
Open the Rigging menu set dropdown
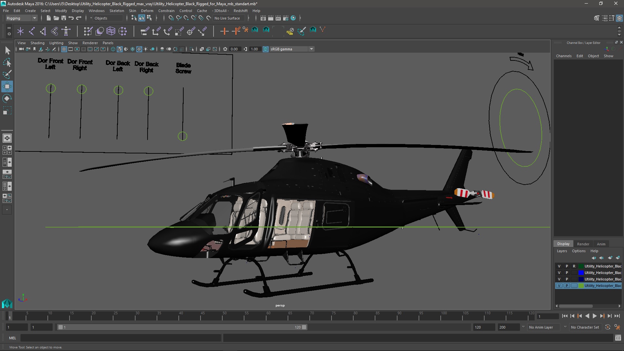click(21, 18)
